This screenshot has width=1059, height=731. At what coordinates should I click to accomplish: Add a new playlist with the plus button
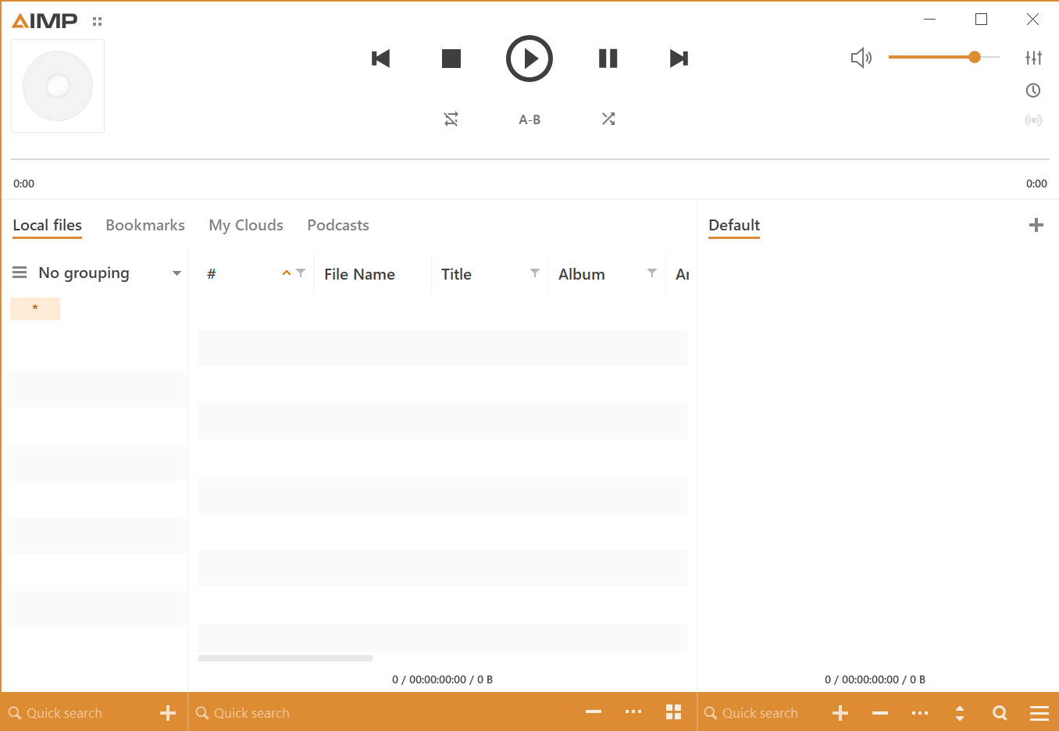(1036, 225)
